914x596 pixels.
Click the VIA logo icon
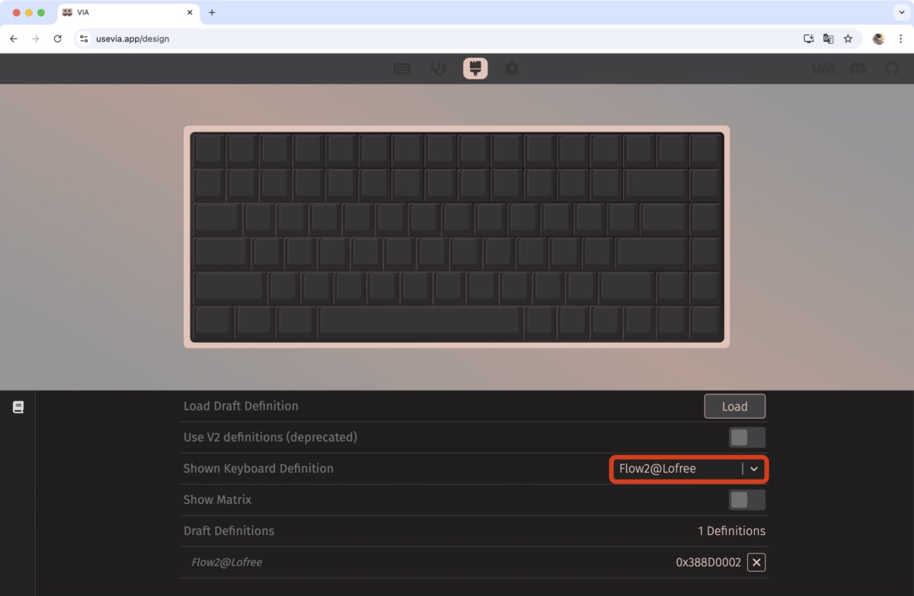(823, 69)
